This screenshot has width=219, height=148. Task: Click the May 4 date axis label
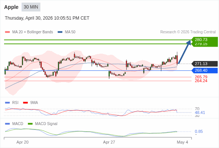182,142
